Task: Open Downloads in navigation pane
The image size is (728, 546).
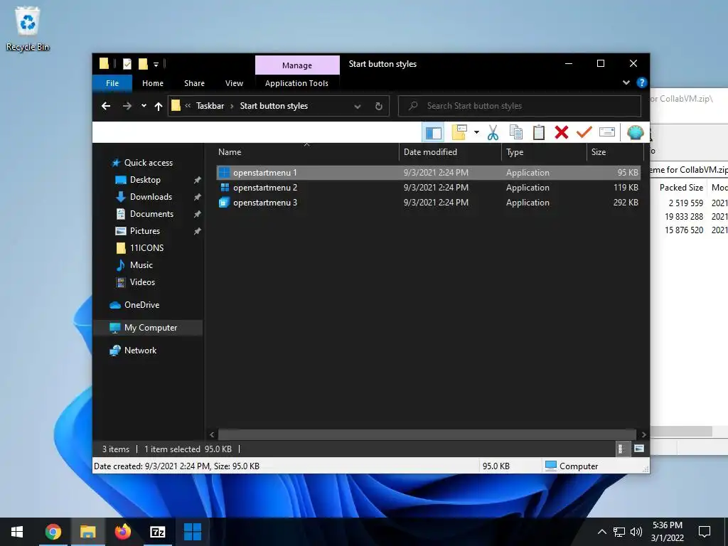Action: (151, 197)
